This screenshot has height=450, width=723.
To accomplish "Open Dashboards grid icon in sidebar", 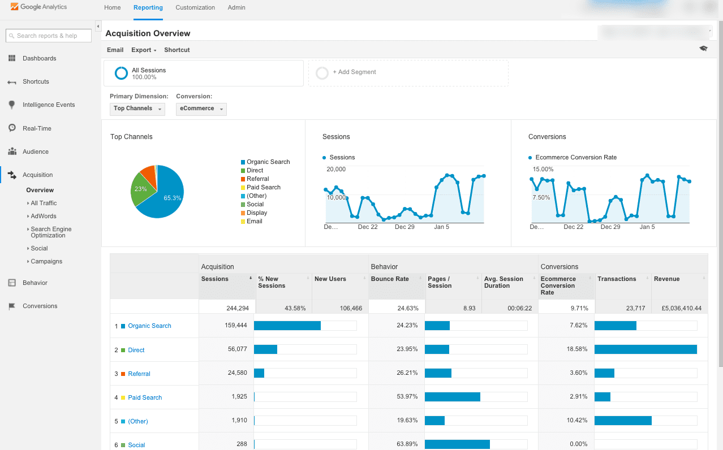I will coord(12,58).
